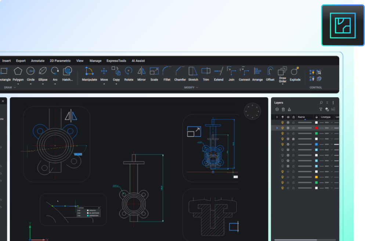
Task: Activate the Explode tool
Action: [295, 74]
